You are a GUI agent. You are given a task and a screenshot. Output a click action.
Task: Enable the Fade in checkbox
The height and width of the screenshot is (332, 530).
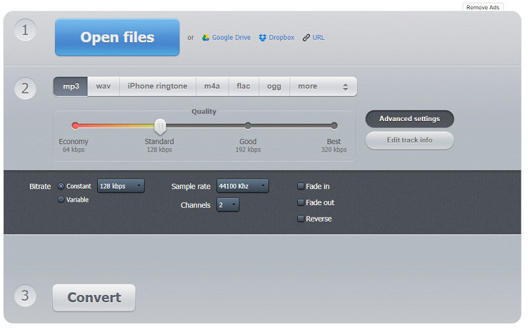(x=301, y=187)
